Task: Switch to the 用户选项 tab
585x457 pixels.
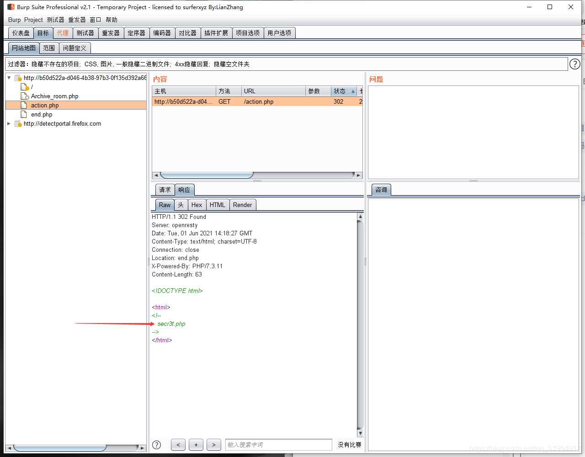Action: (x=280, y=33)
